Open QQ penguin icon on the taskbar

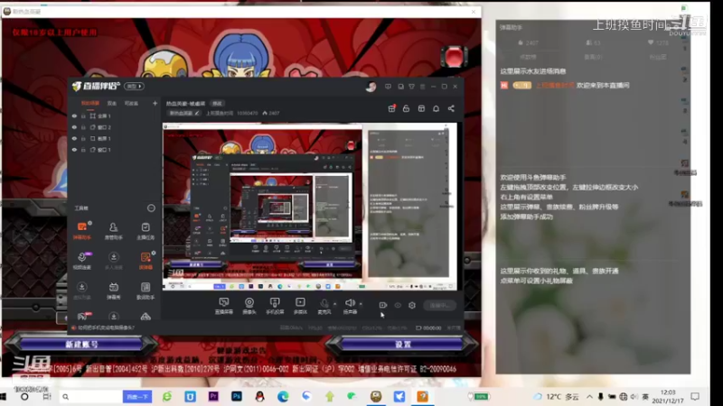pos(260,396)
